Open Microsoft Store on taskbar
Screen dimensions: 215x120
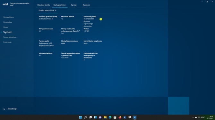click(115, 117)
